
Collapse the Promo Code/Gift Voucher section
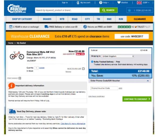tap(148, 81)
